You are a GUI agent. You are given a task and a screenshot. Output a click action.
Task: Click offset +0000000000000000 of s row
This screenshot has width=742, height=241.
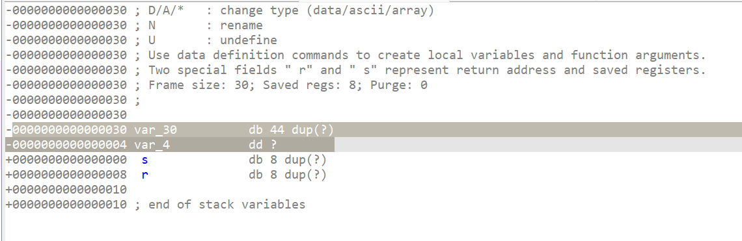tap(66, 160)
